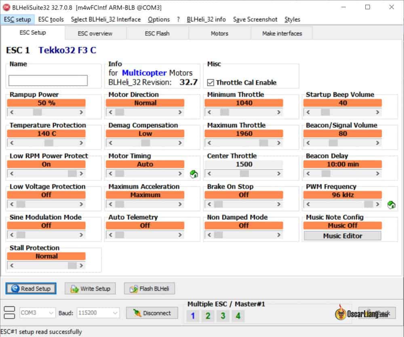Open the Styles menu
Screen dimensions: 404x337
(x=292, y=19)
